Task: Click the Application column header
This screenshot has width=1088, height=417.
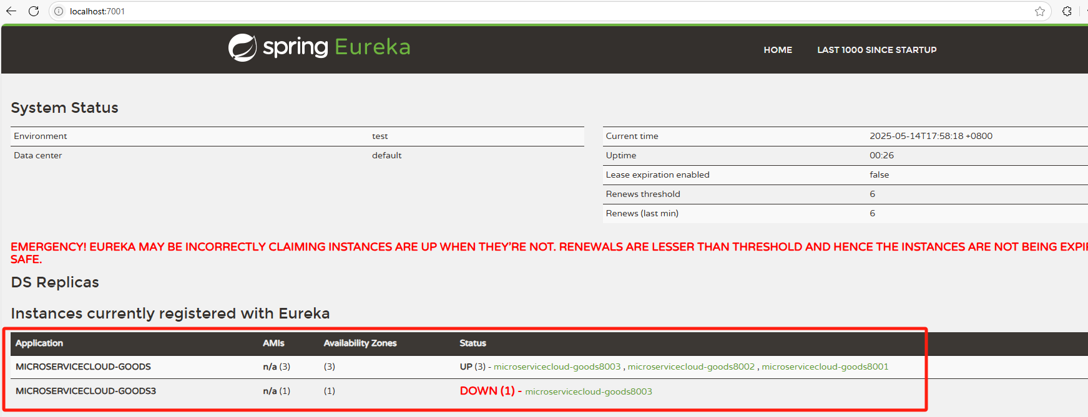Action: [x=39, y=343]
